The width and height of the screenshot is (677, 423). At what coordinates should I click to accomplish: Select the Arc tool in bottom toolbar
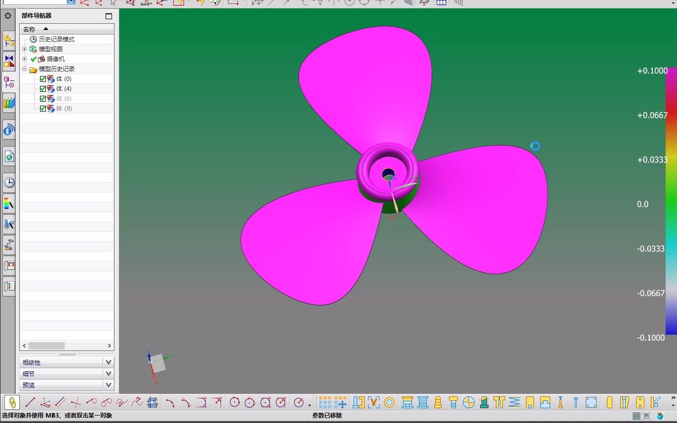click(x=170, y=402)
